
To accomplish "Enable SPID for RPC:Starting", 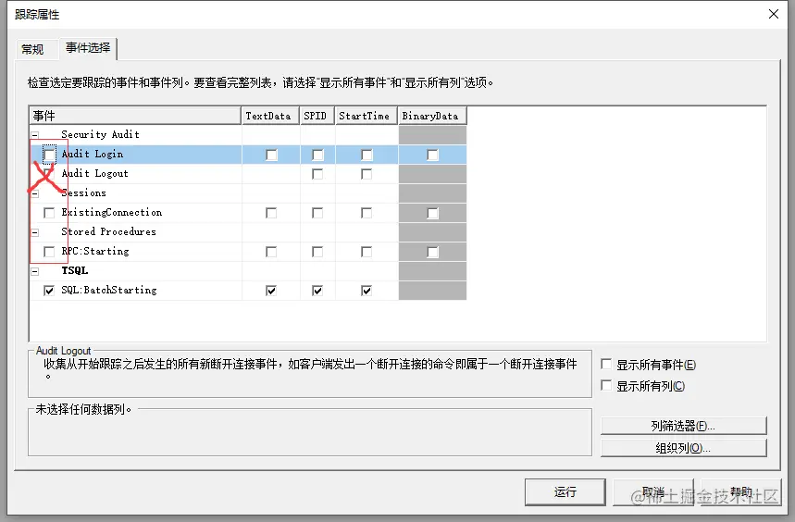I will pyautogui.click(x=317, y=252).
